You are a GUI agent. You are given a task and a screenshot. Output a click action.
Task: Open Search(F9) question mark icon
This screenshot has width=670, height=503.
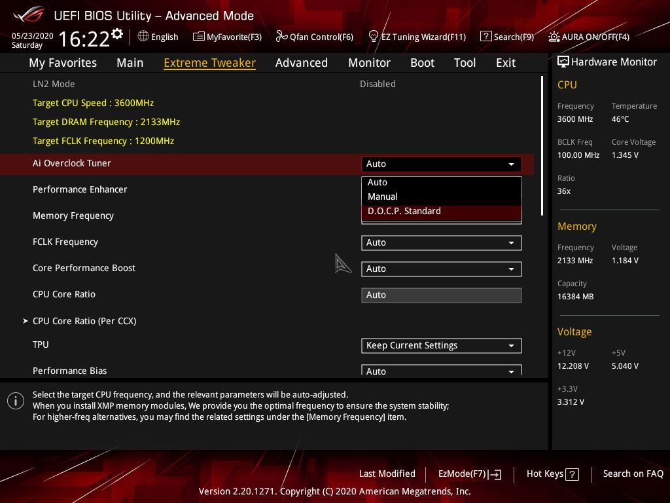pos(485,37)
